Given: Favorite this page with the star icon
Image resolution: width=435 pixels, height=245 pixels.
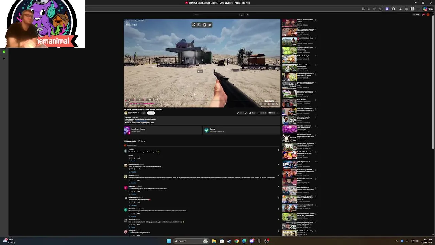Looking at the screenshot, I should click(x=380, y=9).
